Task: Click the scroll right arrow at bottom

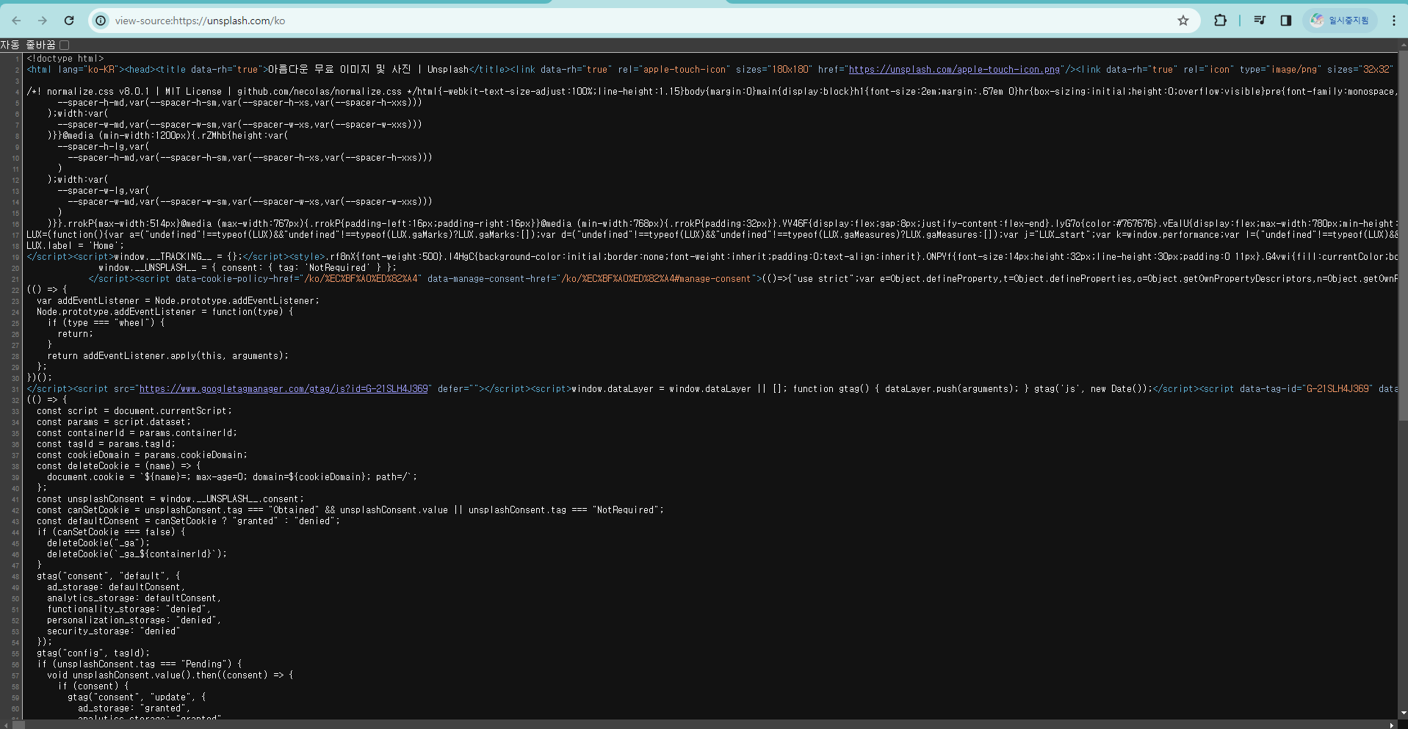Action: [1392, 725]
